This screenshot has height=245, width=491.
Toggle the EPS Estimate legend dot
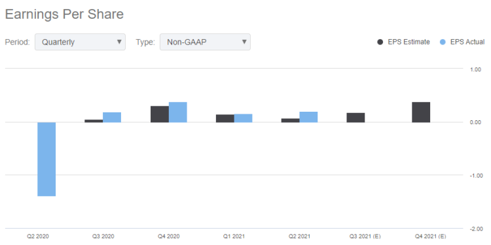pos(380,42)
